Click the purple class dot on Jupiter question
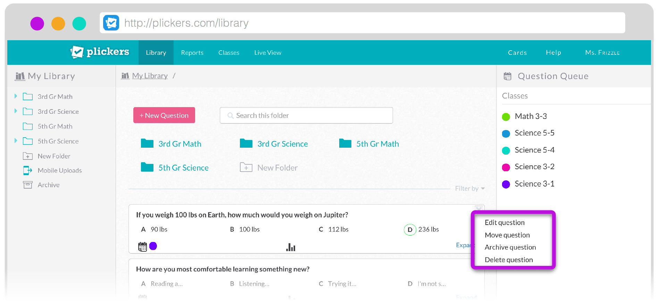This screenshot has width=659, height=303. click(153, 246)
